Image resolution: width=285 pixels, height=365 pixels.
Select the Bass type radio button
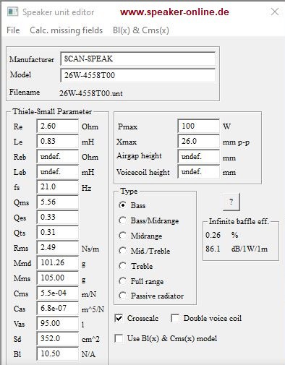(123, 205)
